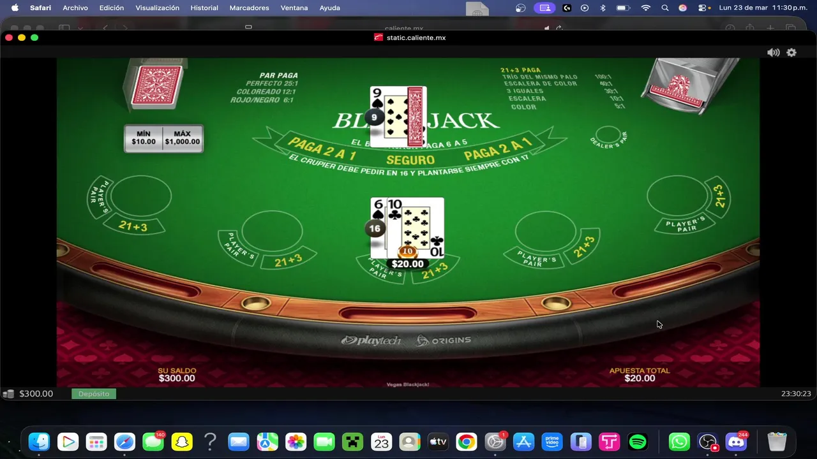
Task: Click the dealer's hand total 9 badge
Action: pos(374,117)
